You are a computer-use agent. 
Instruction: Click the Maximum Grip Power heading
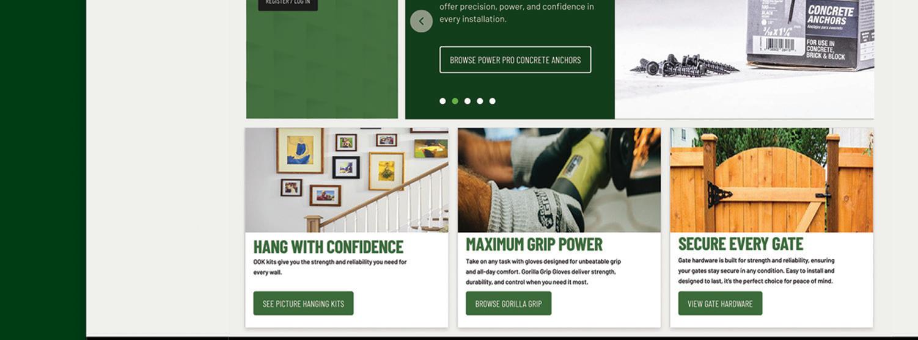pyautogui.click(x=534, y=244)
